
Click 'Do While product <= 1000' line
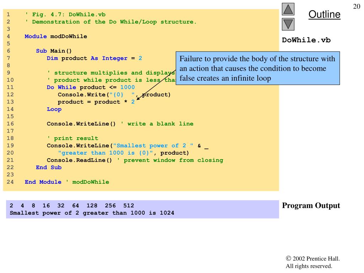91,87
